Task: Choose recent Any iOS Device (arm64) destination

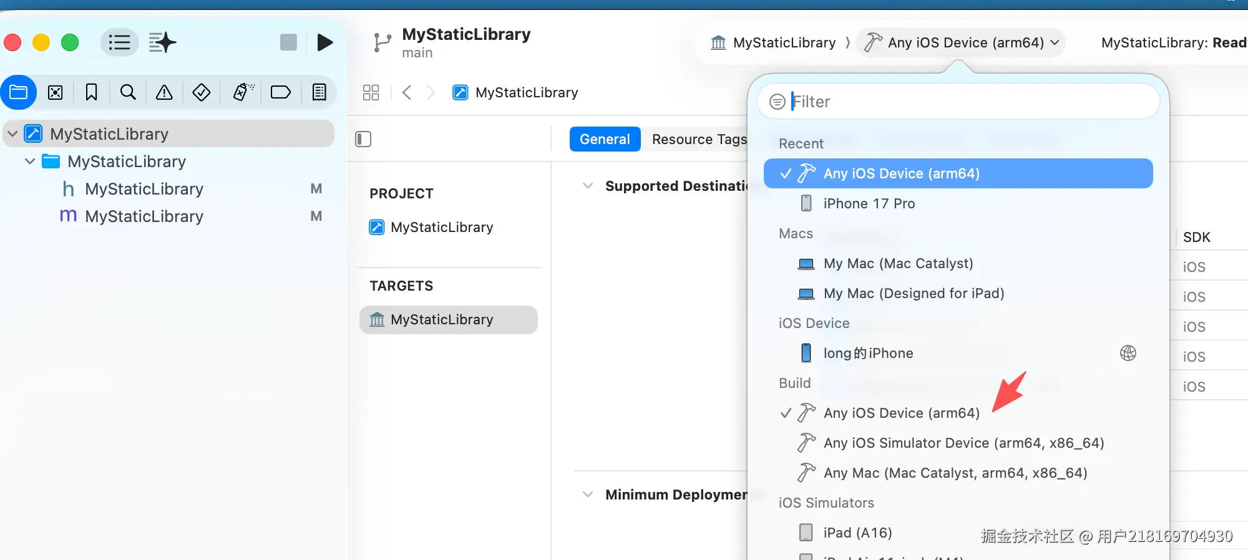Action: (958, 173)
